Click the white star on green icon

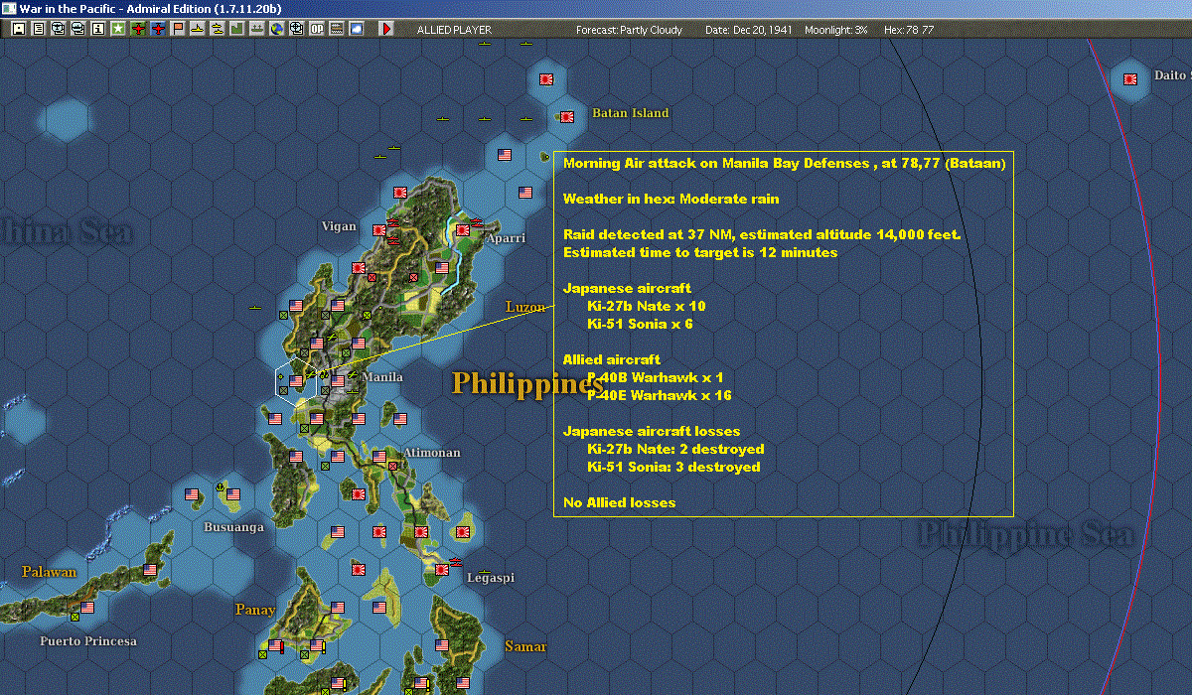tap(117, 29)
